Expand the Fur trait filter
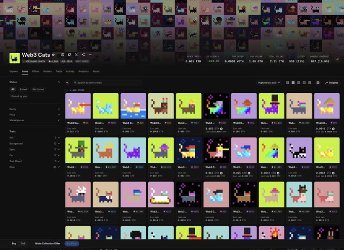Viewport: 344px width, 250px height. [x=34, y=155]
